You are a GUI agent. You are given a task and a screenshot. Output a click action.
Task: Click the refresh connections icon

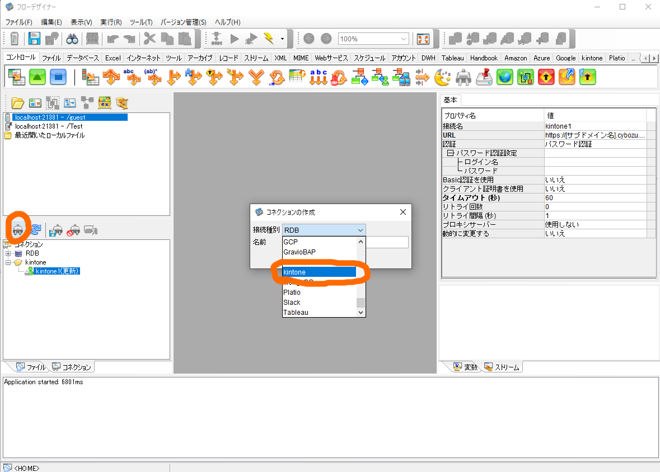pyautogui.click(x=36, y=230)
